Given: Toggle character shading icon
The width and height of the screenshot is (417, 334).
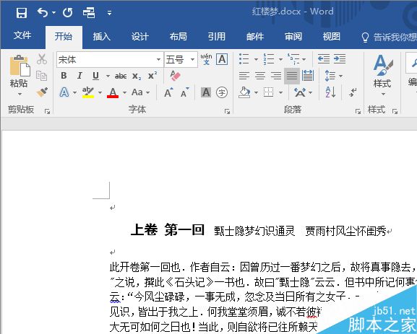Looking at the screenshot, I should 206,92.
